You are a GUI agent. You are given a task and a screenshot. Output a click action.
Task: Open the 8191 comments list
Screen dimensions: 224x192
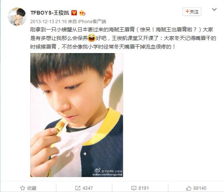click(x=144, y=188)
